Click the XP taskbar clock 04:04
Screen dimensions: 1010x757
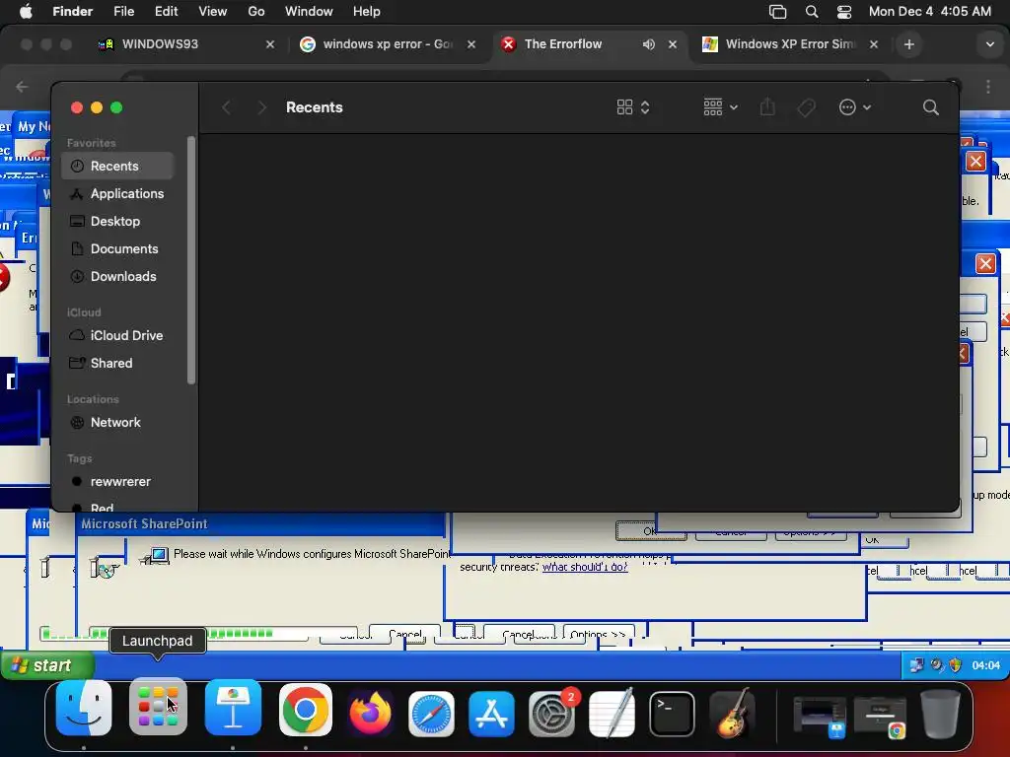pyautogui.click(x=985, y=665)
